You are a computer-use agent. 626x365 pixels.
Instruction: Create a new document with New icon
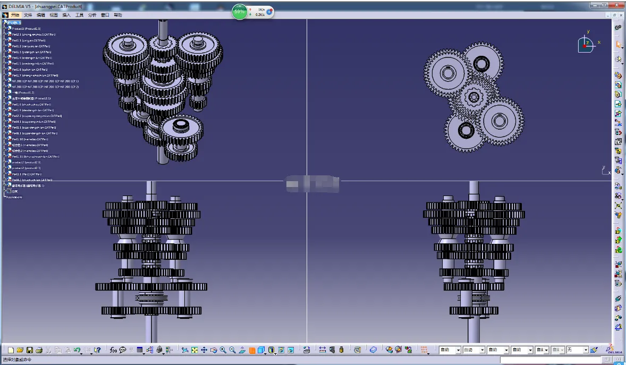click(11, 350)
